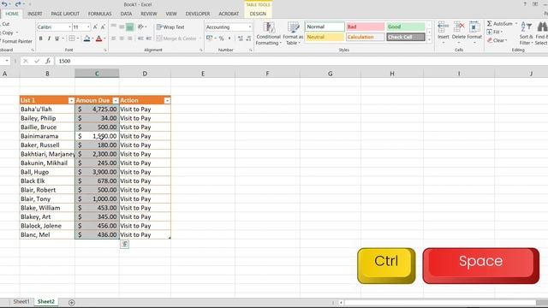Open the INSERT tab
The height and width of the screenshot is (308, 548).
pyautogui.click(x=34, y=14)
